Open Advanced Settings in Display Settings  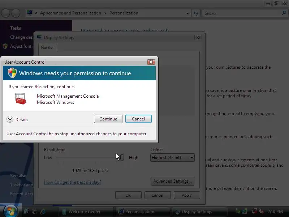point(172,181)
